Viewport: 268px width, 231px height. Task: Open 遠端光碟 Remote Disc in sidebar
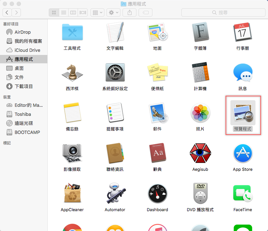[x=24, y=124]
